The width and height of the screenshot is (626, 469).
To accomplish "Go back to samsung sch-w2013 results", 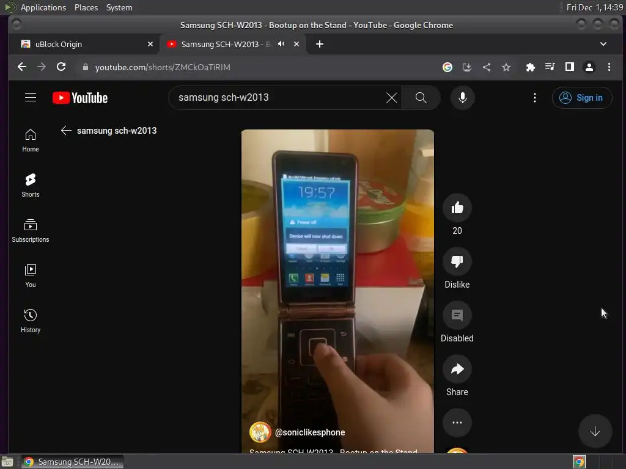I will [66, 131].
